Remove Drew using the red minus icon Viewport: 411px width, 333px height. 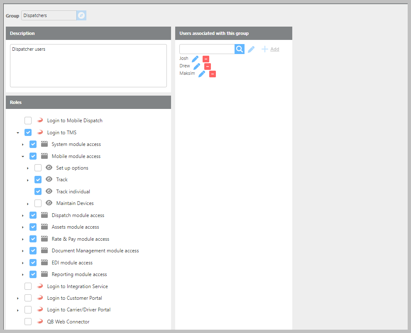tap(208, 67)
